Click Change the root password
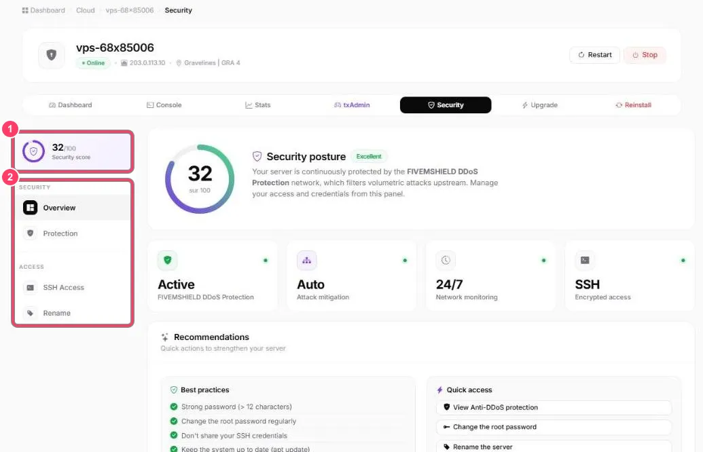703x452 pixels. pyautogui.click(x=554, y=428)
